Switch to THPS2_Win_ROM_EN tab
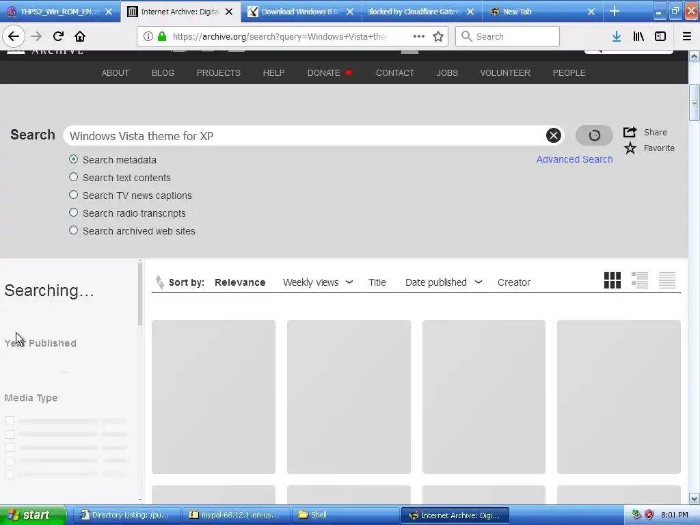Viewport: 700px width, 525px height. click(60, 12)
